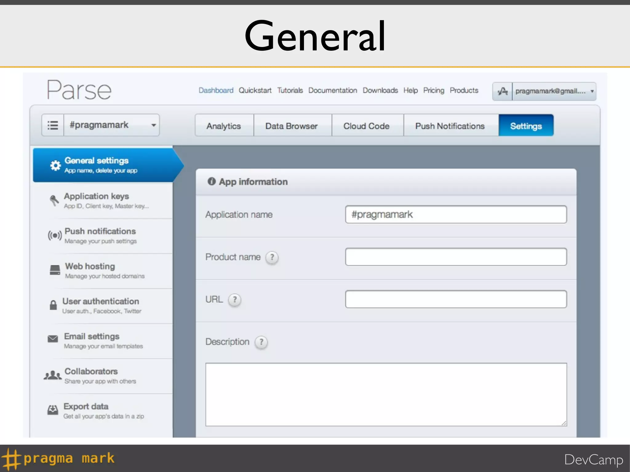The image size is (630, 472).
Task: Click the Parse logo
Action: pos(79,90)
